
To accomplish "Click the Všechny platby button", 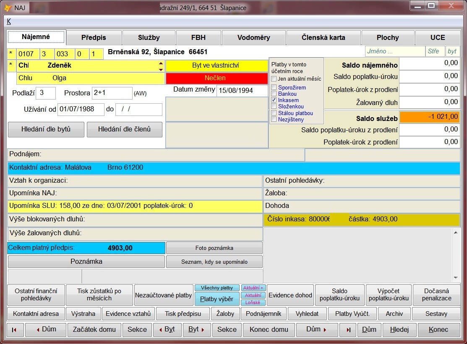I will point(217,288).
